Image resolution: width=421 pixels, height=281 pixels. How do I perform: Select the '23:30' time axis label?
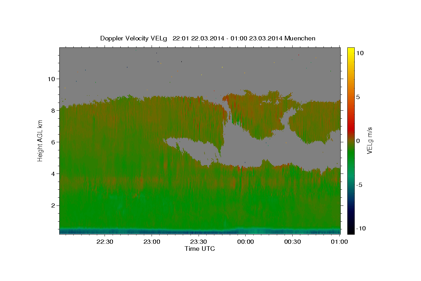click(x=199, y=242)
